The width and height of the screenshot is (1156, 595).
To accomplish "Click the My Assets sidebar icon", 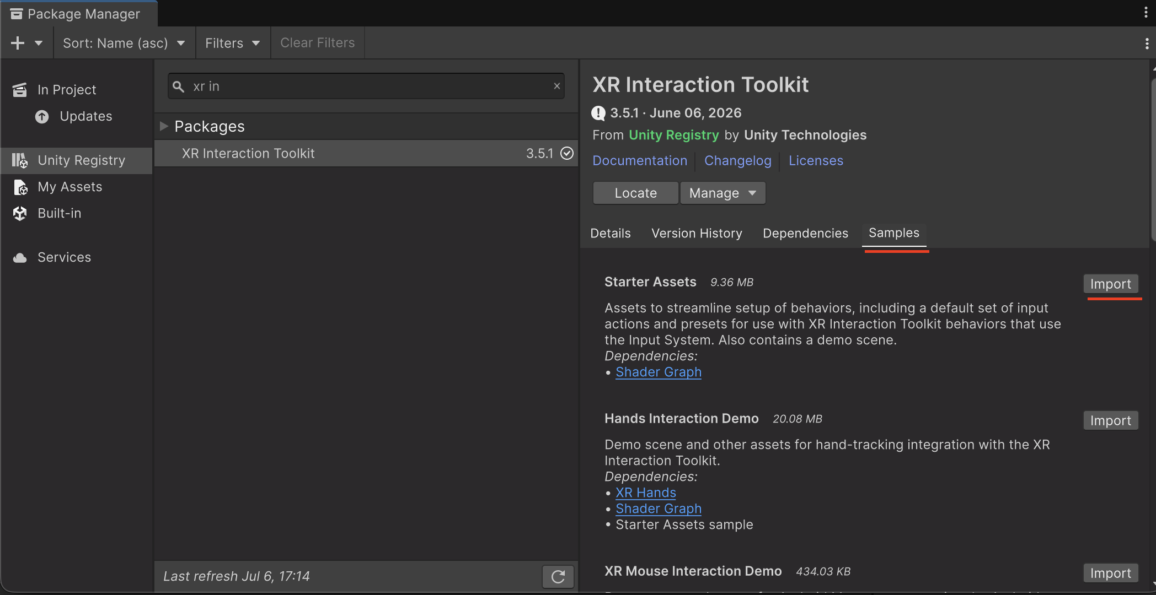I will [x=20, y=187].
